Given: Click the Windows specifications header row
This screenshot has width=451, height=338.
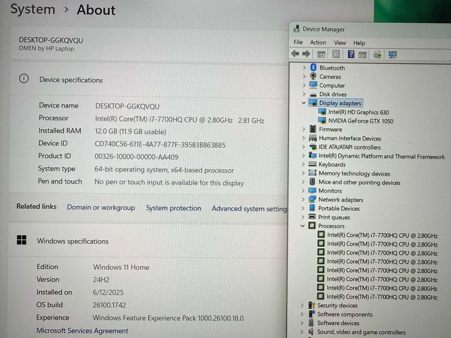Looking at the screenshot, I should [147, 241].
